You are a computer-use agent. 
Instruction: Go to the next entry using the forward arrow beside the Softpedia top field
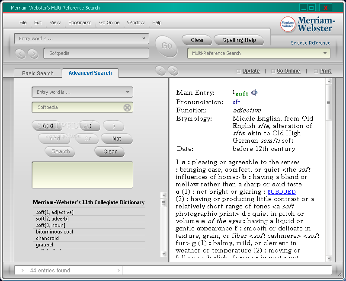pyautogui.click(x=33, y=54)
